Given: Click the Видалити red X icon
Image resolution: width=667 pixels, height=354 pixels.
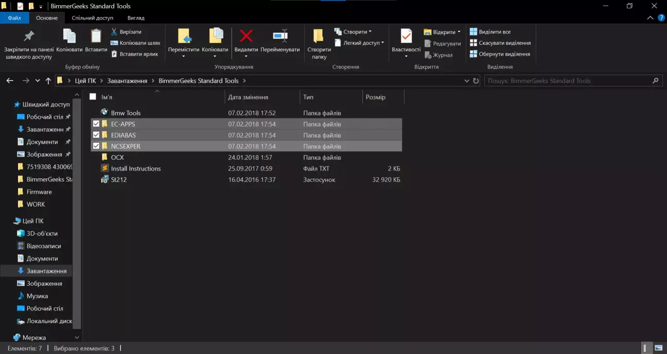Looking at the screenshot, I should [x=246, y=36].
